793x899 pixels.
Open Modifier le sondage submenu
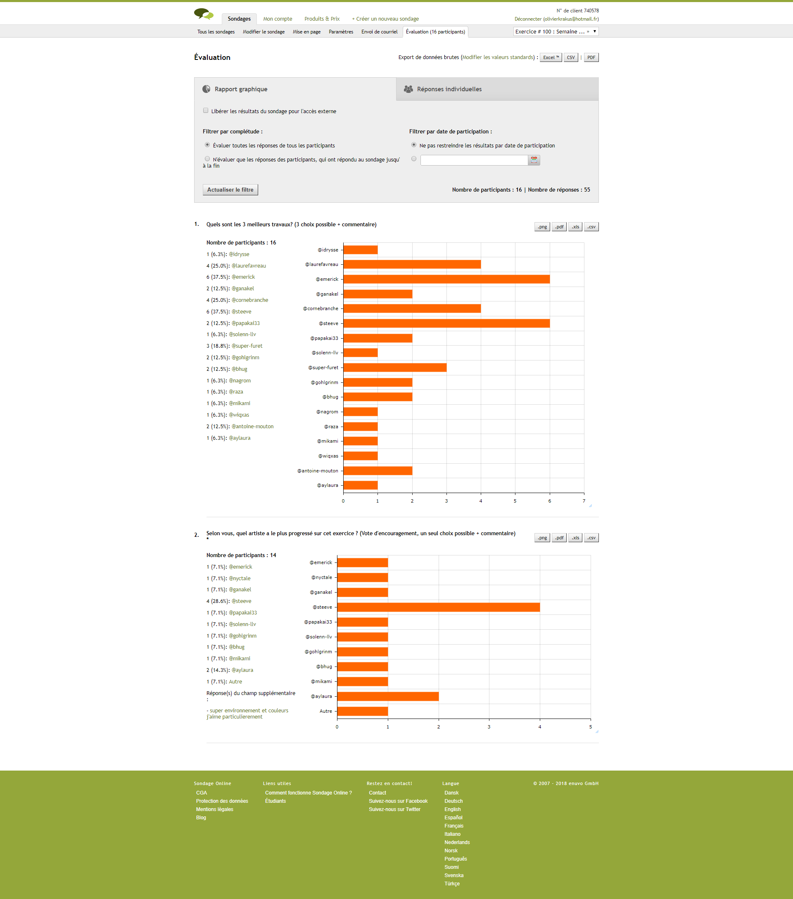pyautogui.click(x=264, y=32)
